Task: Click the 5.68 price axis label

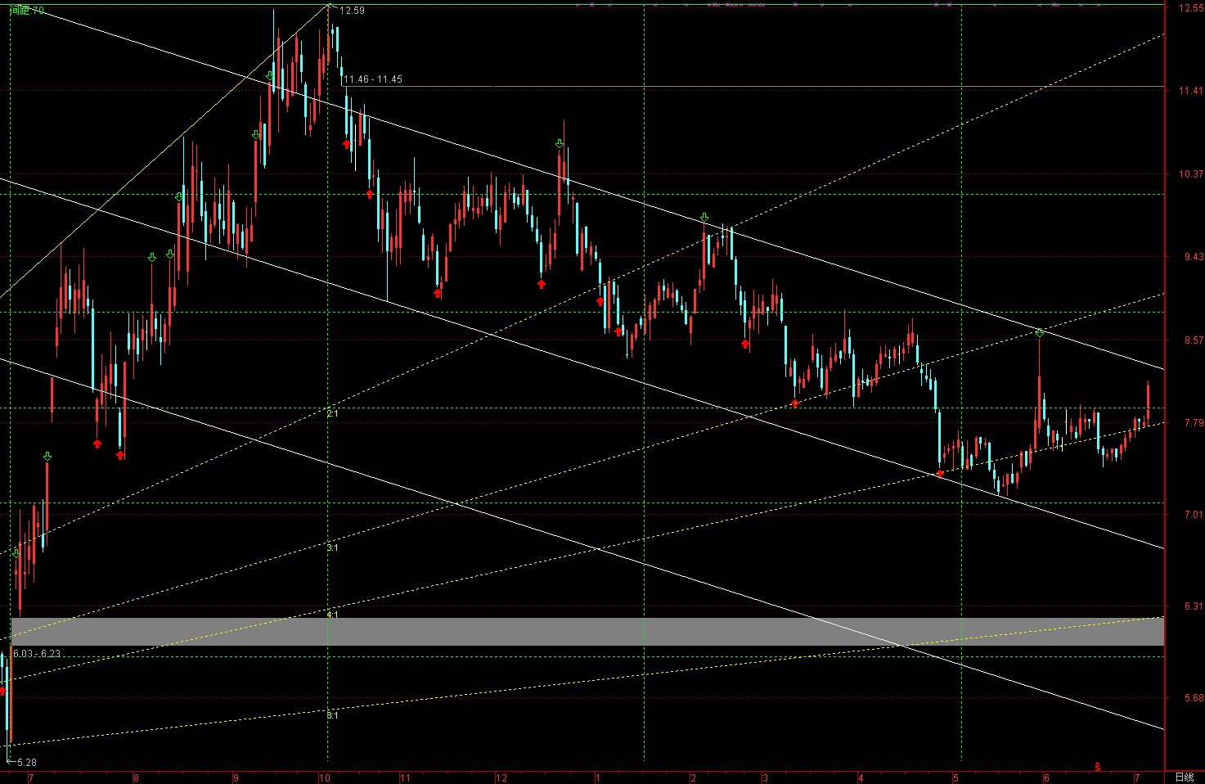Action: coord(1190,698)
